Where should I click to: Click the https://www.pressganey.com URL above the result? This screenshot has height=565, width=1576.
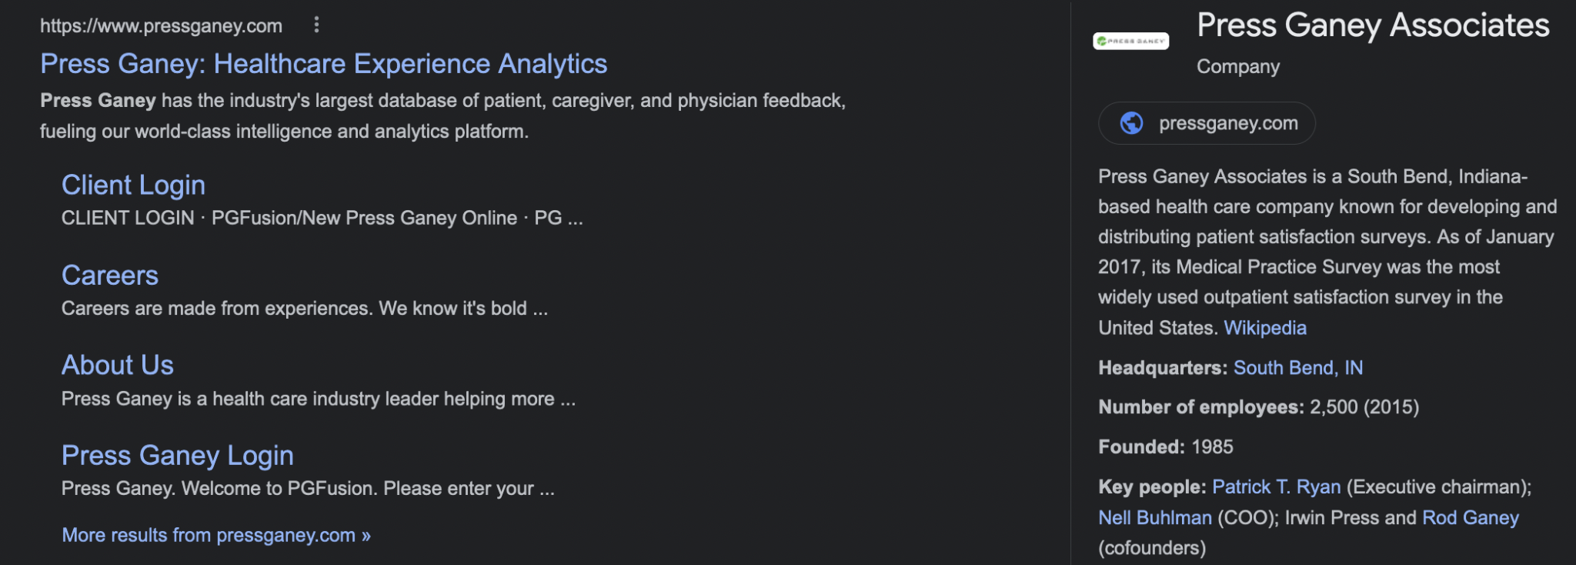point(161,26)
